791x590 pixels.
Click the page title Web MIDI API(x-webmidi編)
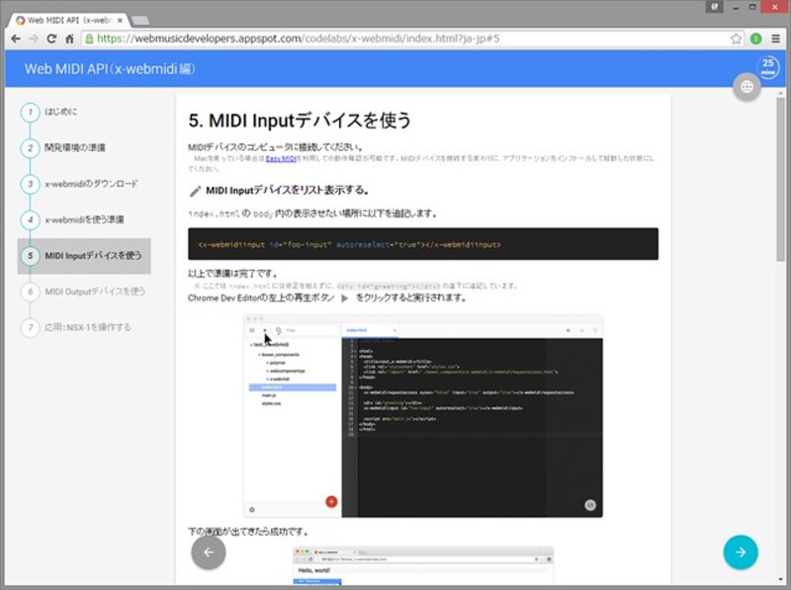point(110,69)
